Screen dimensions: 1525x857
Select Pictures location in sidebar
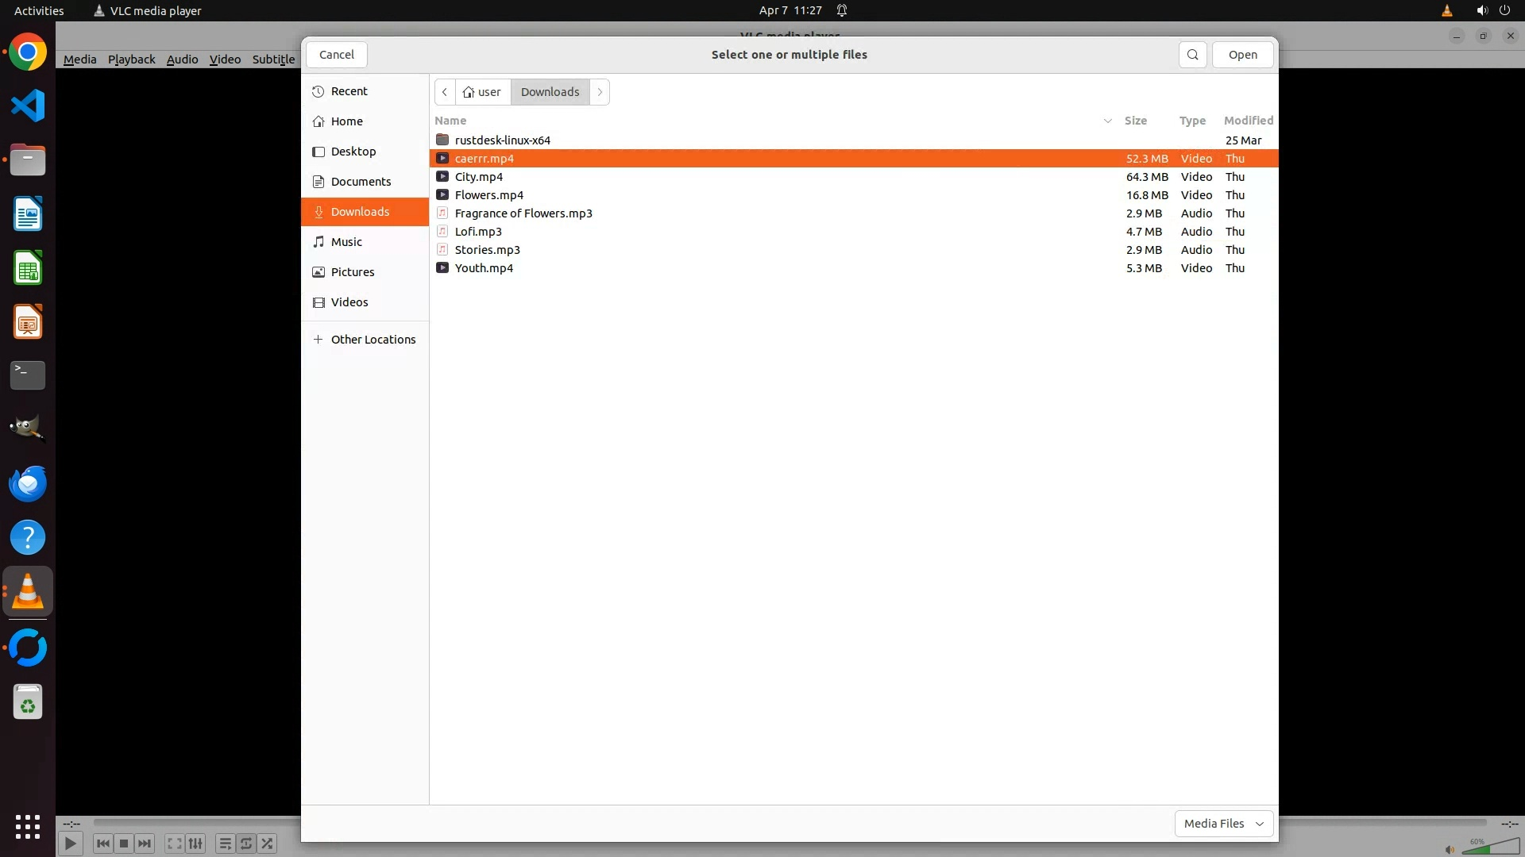coord(352,272)
